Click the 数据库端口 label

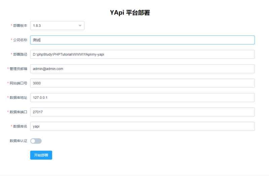tap(18, 112)
